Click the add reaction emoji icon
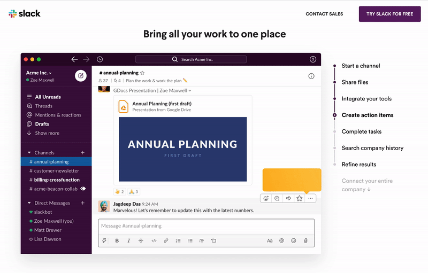The height and width of the screenshot is (273, 428). [x=265, y=198]
